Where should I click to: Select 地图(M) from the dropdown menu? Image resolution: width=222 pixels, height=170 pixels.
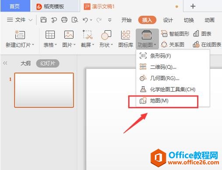[173, 101]
